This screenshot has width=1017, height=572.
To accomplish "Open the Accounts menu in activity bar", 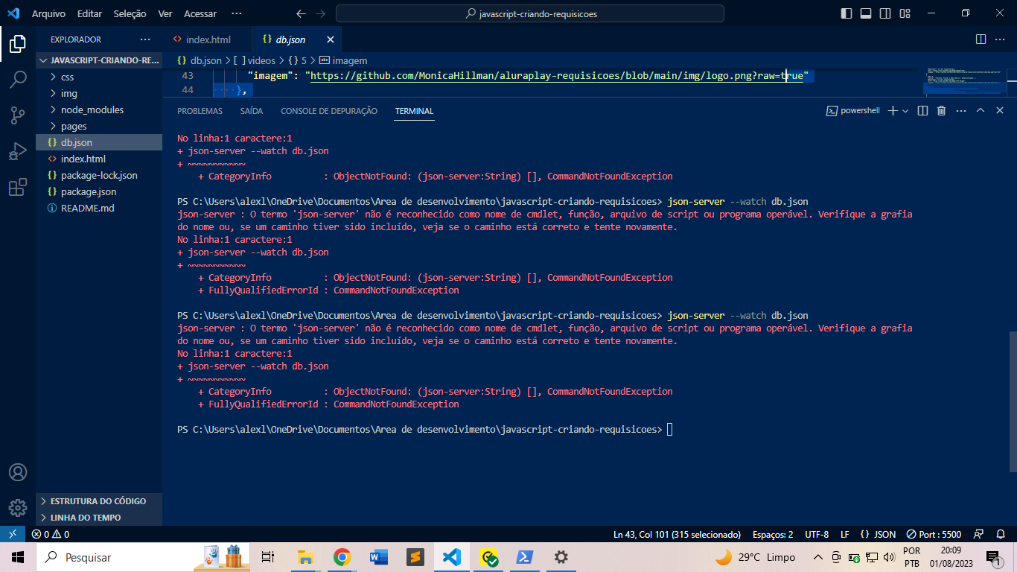I will (18, 472).
